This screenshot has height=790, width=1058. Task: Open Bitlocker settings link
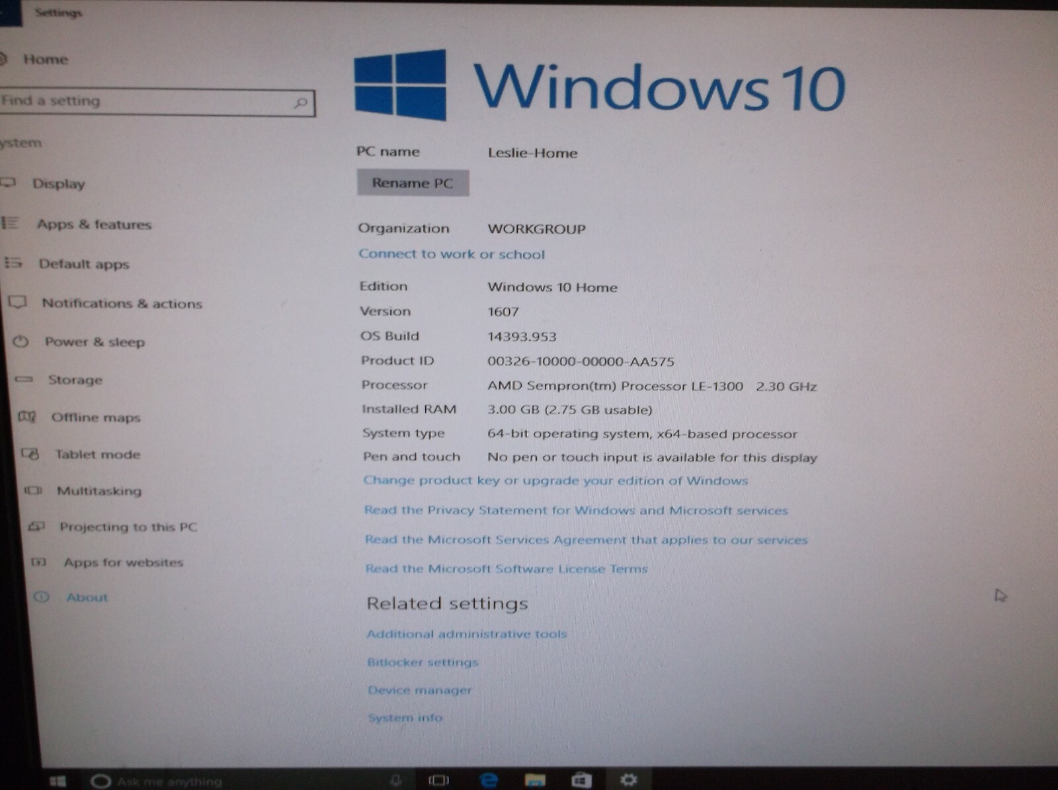pos(423,662)
